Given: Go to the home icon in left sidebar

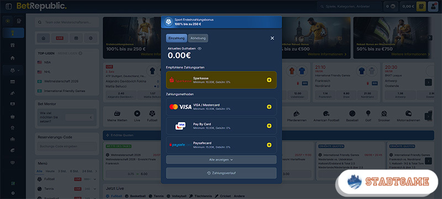Looking at the screenshot, I should (13, 58).
